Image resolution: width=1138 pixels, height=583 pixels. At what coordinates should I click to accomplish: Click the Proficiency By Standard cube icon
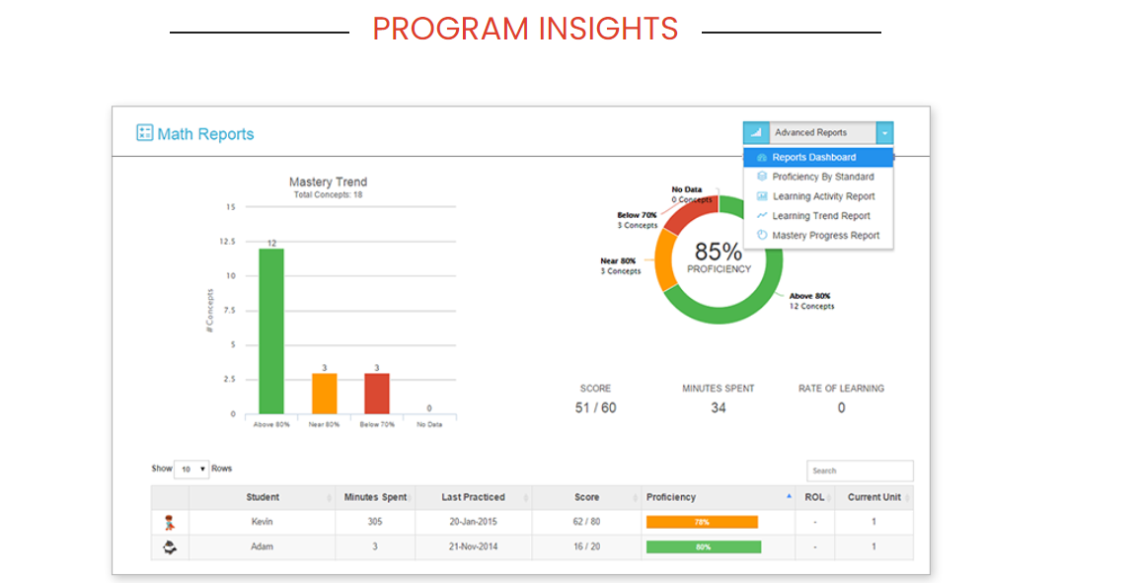(x=761, y=177)
